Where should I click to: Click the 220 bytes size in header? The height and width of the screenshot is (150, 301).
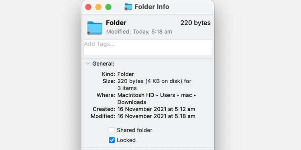(195, 23)
